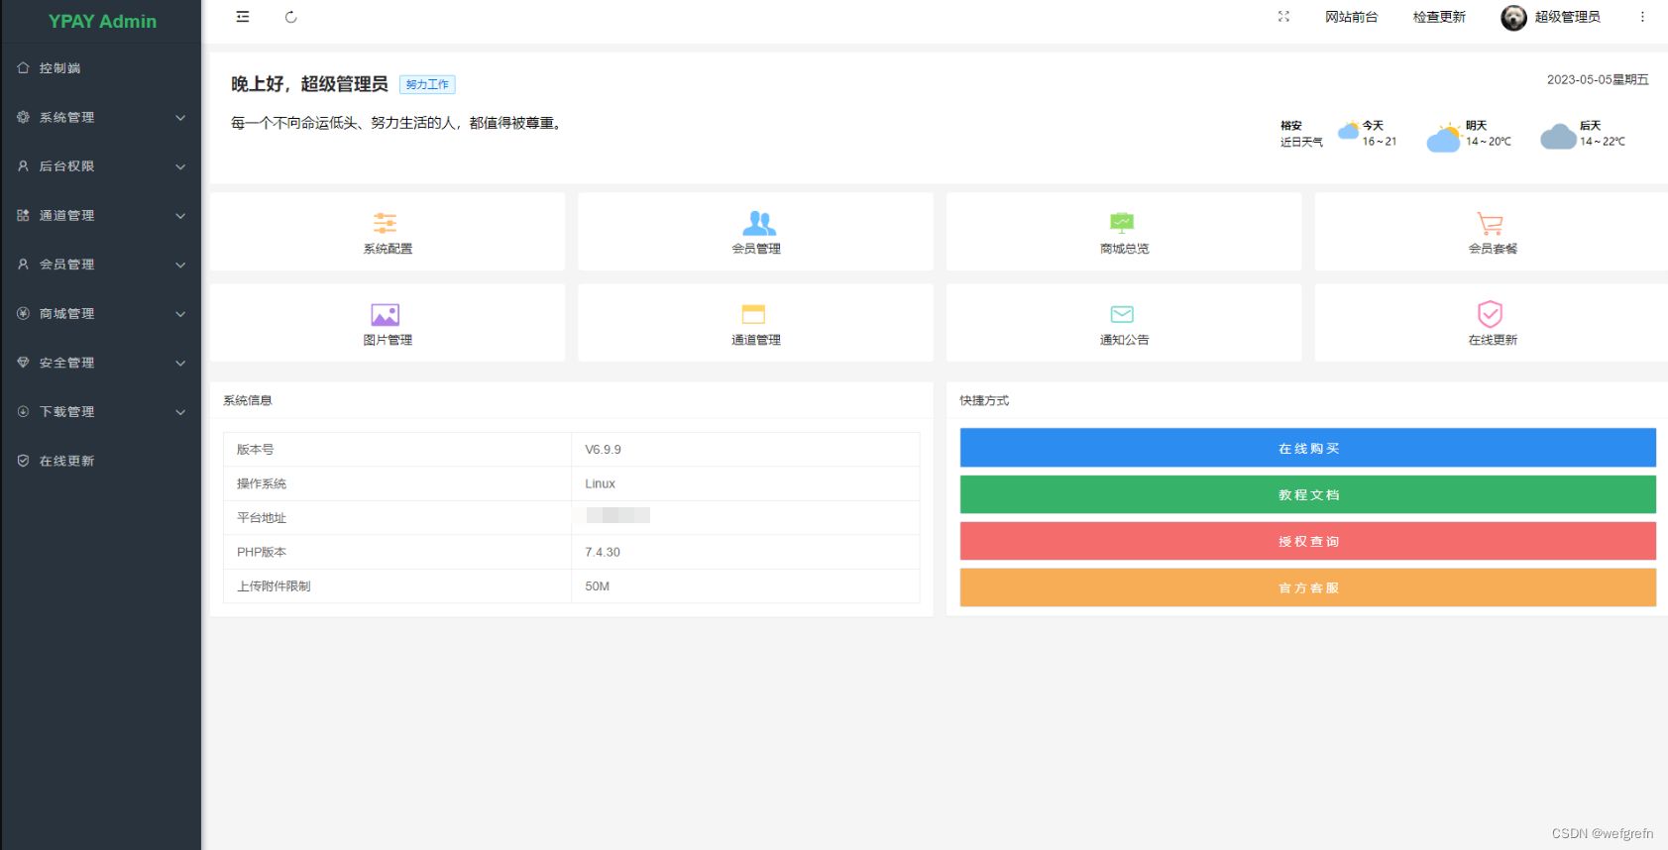The image size is (1668, 850).
Task: Open the 通知公告 envelope icon
Action: pyautogui.click(x=1122, y=314)
